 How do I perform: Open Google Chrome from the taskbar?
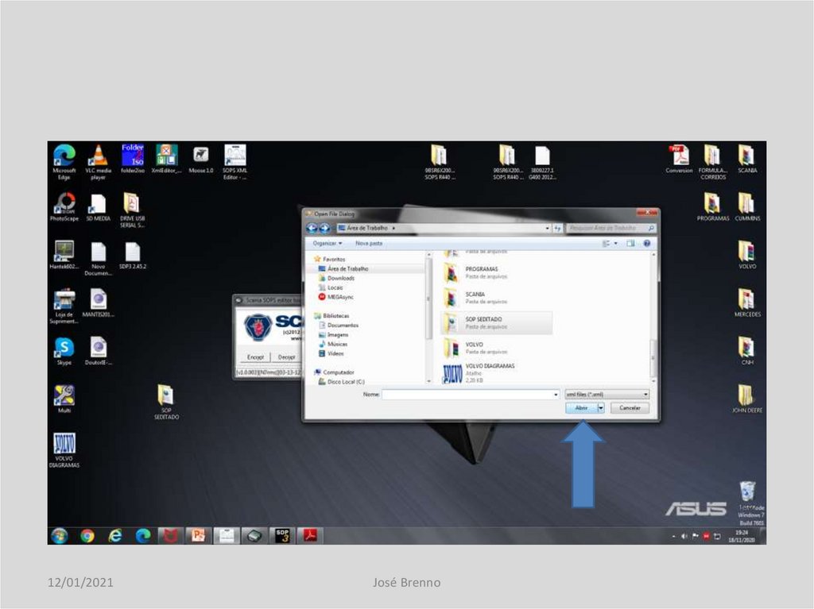(x=87, y=535)
